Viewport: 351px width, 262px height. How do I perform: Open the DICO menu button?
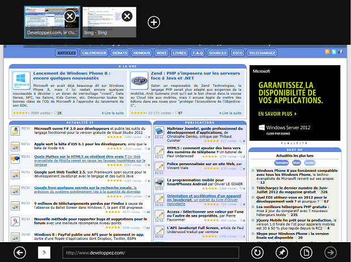[238, 53]
